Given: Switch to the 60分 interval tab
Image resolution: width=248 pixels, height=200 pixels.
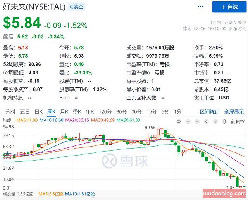Looking at the screenshot, I should coord(121,112).
